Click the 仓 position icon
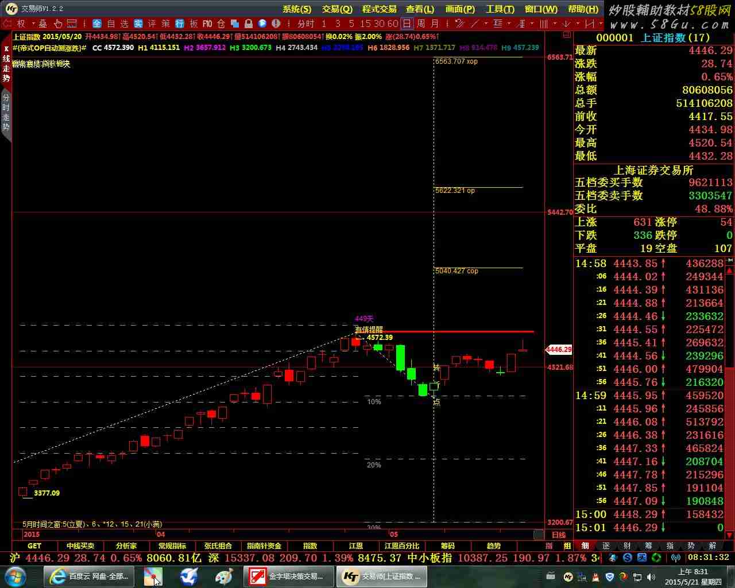735x588 pixels. click(221, 24)
